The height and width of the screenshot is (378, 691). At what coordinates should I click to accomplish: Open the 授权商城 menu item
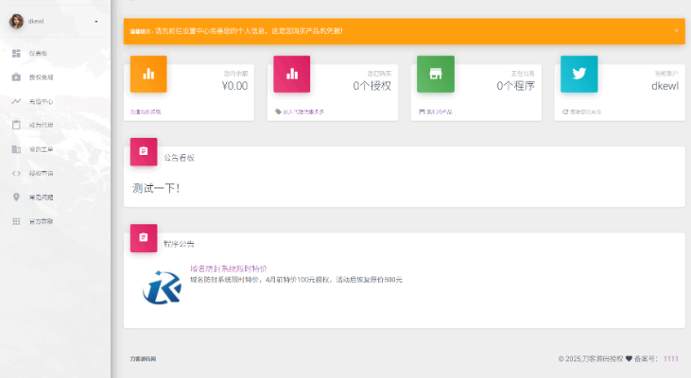click(41, 77)
